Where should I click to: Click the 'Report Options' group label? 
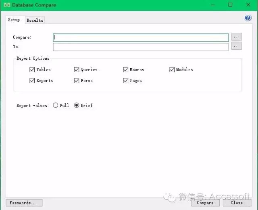tap(33, 58)
